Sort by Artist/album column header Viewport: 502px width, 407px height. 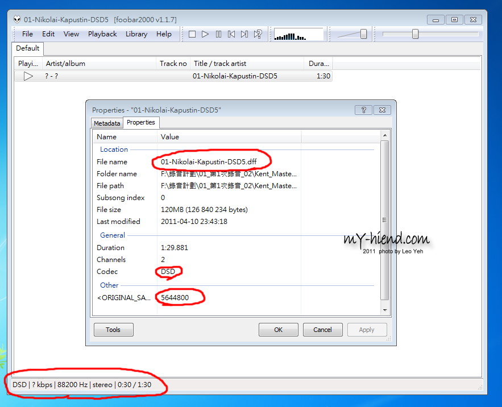point(99,64)
